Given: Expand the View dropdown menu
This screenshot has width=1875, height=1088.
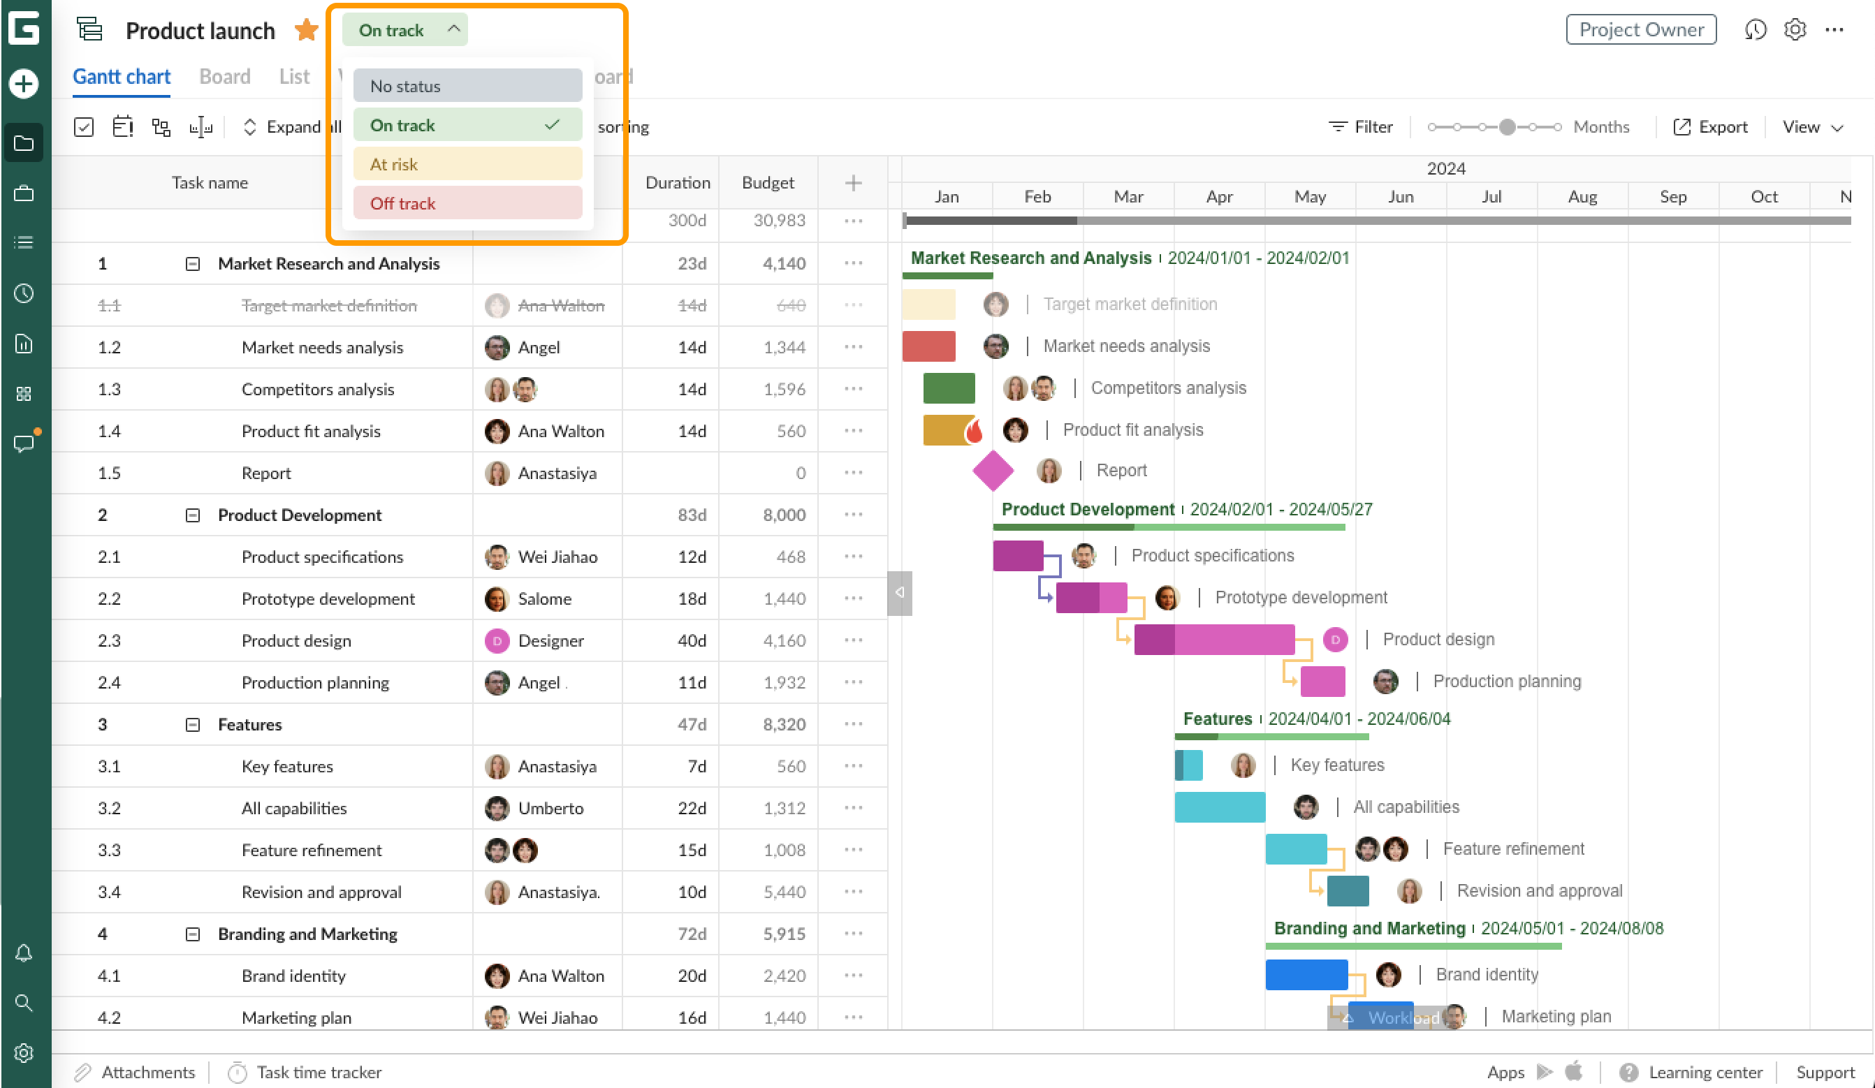Looking at the screenshot, I should click(x=1814, y=126).
